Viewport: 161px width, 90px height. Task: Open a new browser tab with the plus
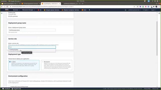(83, 4)
